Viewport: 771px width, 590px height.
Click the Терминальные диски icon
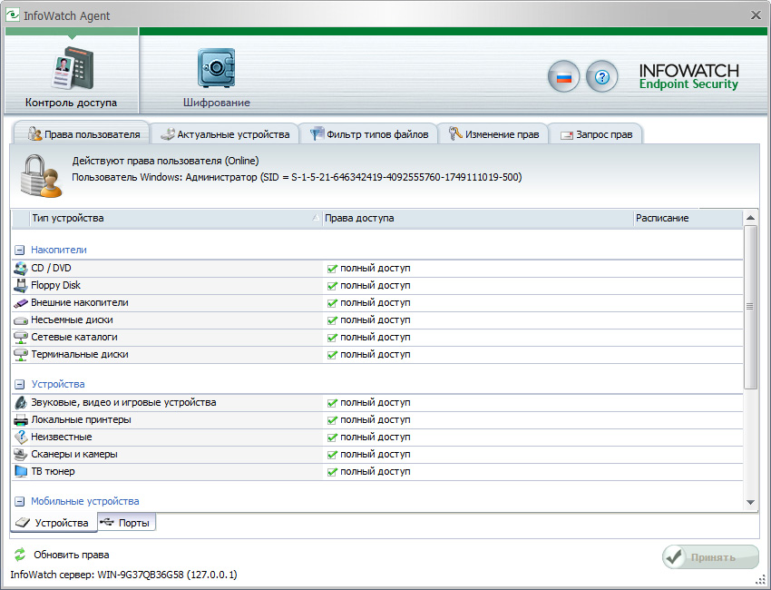click(x=21, y=355)
